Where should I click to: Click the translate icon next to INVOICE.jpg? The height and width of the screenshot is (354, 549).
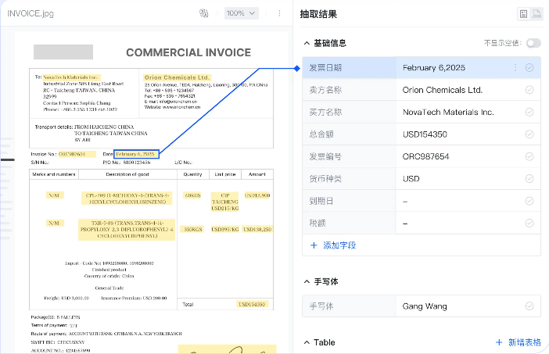(x=203, y=13)
